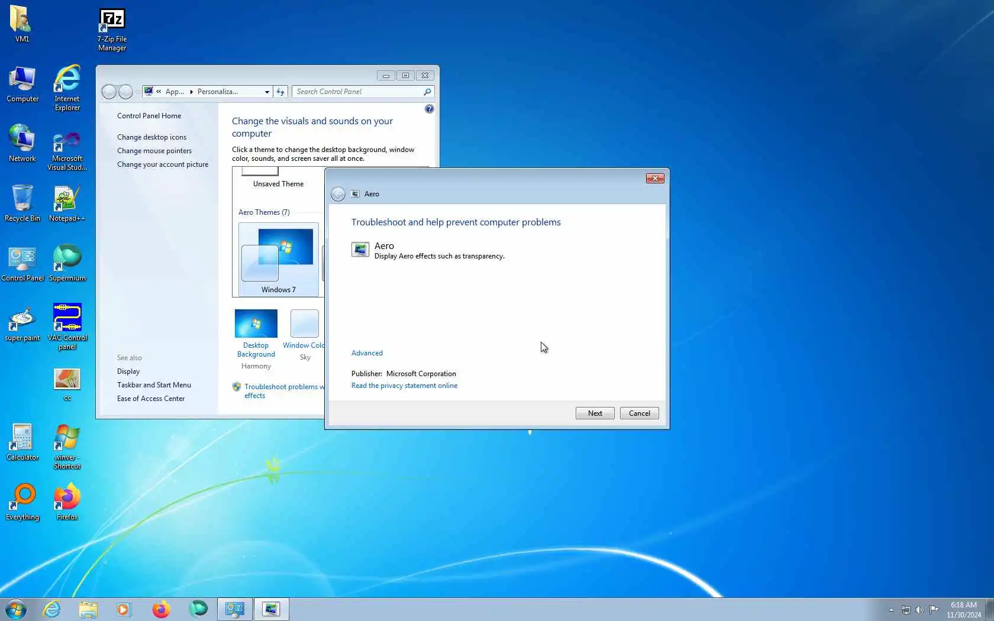Close the Aero troubleshooter window
The width and height of the screenshot is (994, 621).
click(654, 178)
